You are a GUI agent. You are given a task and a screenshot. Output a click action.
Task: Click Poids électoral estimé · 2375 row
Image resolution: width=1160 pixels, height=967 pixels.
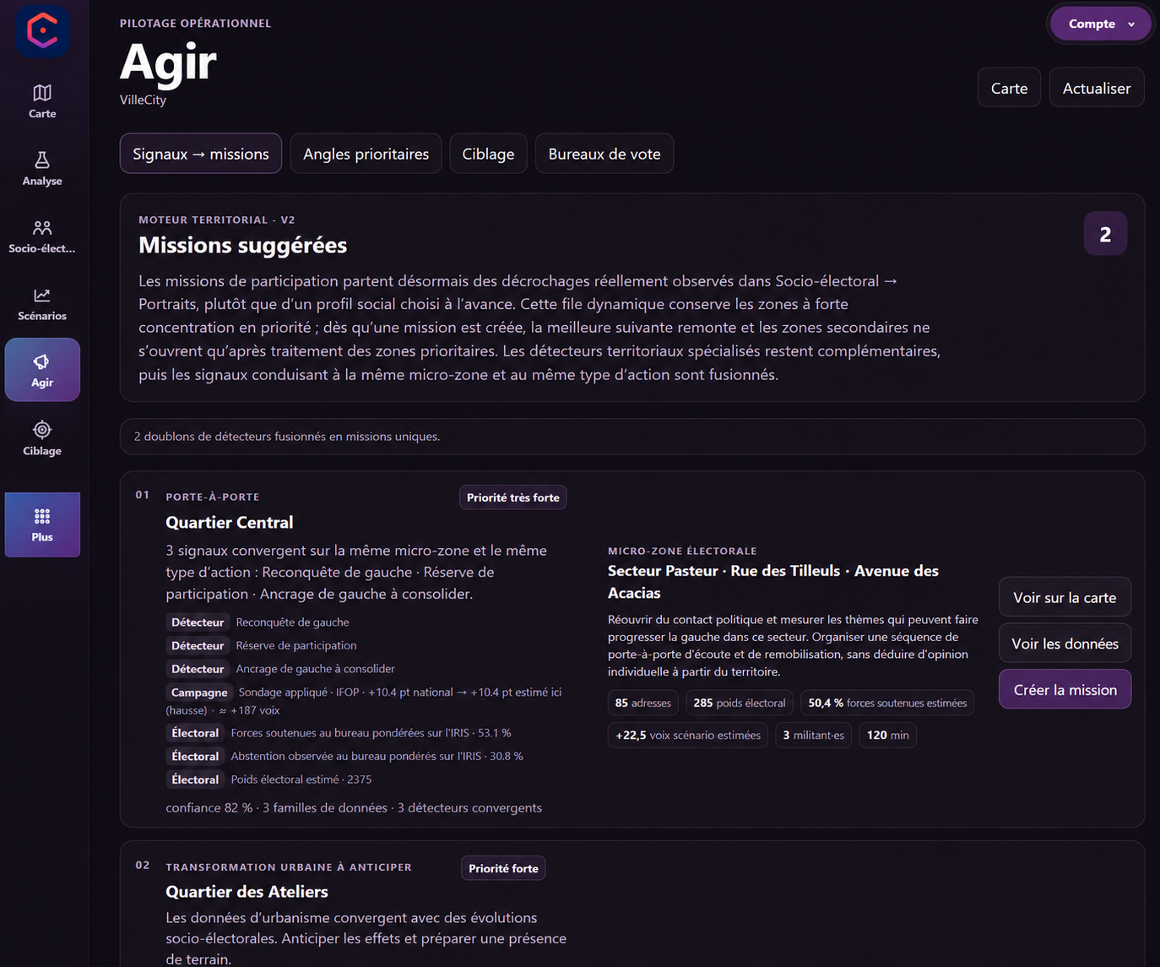pyautogui.click(x=268, y=780)
